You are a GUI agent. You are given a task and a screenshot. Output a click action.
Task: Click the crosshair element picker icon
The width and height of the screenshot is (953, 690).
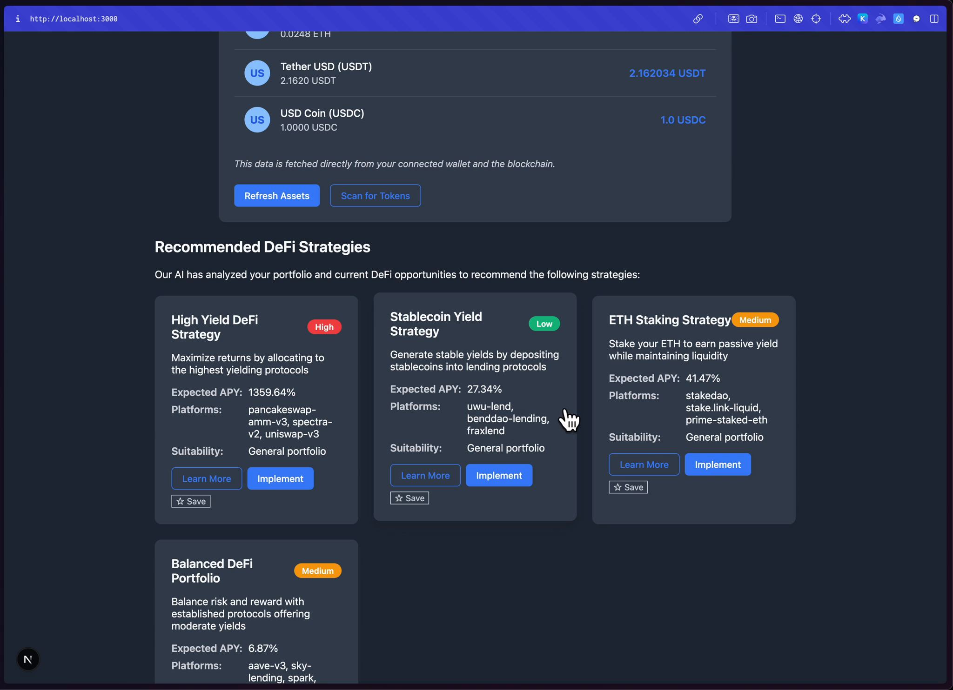[x=816, y=19]
